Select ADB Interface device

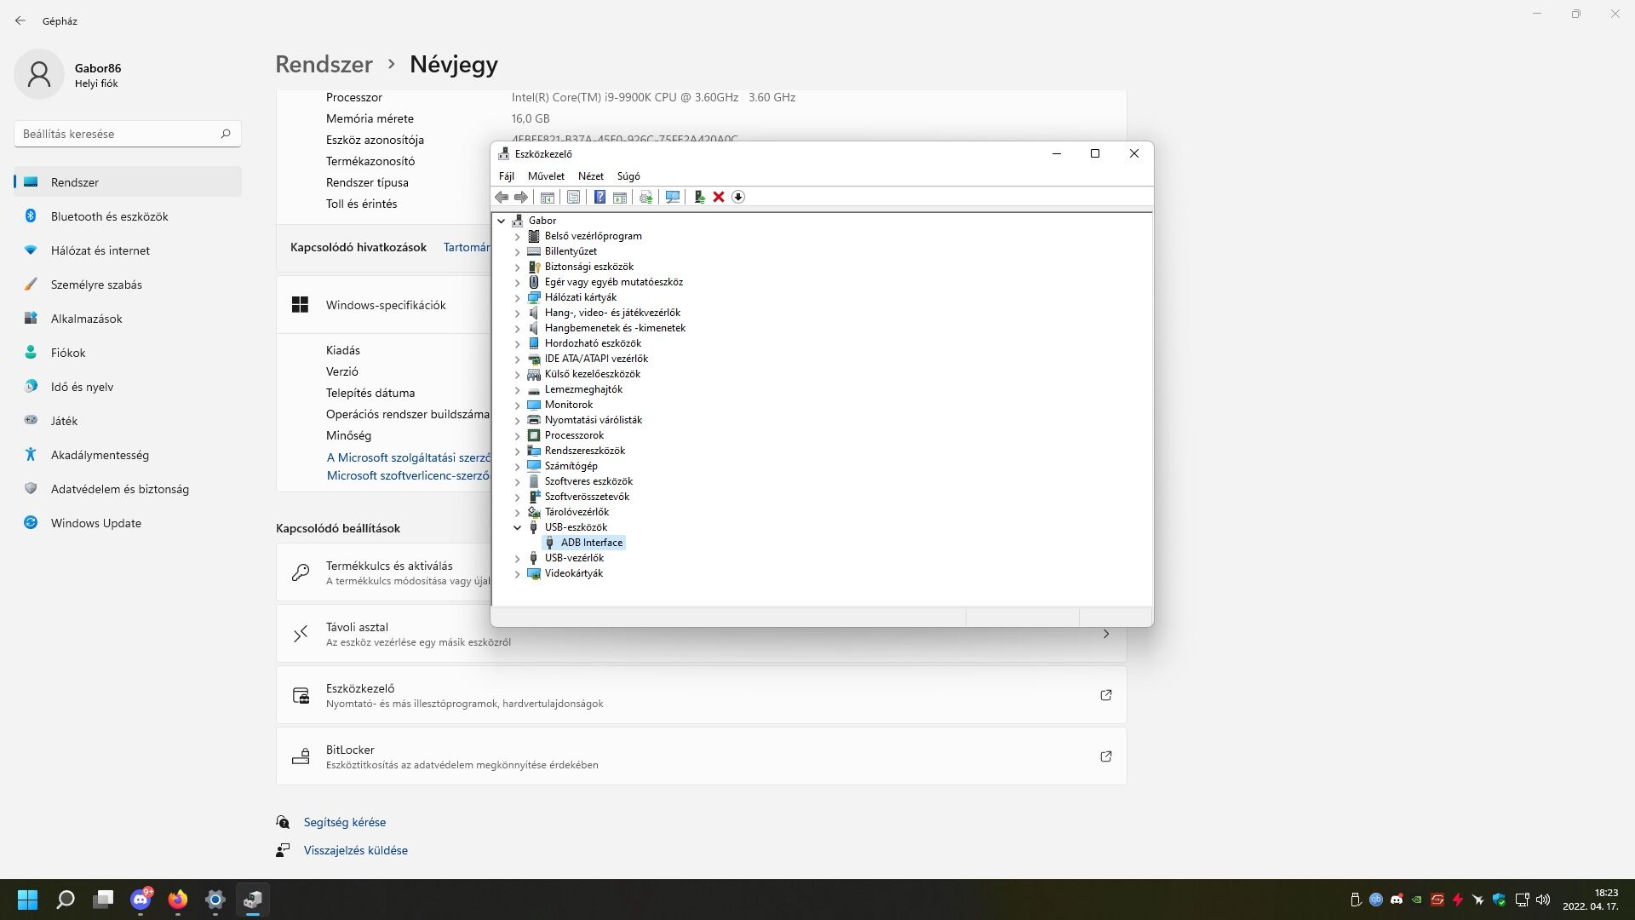click(x=591, y=543)
